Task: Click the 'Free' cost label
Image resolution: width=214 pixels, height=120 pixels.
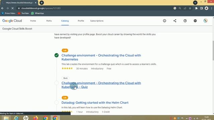Action: pos(109,69)
